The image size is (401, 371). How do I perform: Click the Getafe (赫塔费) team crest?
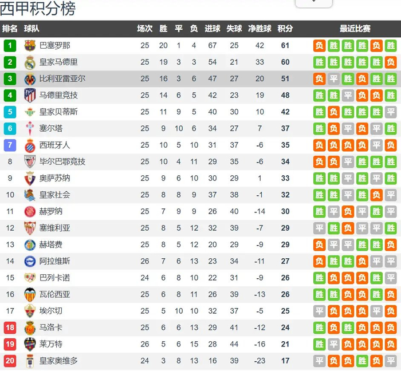[x=30, y=245]
